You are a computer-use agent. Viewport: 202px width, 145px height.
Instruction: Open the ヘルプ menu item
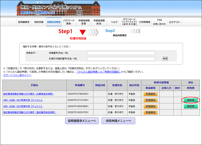click(x=114, y=22)
